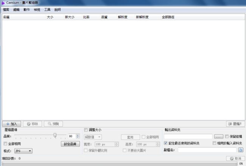Click the quality value field showing 80
Viewport: 246px width, 166px height.
pos(72,136)
